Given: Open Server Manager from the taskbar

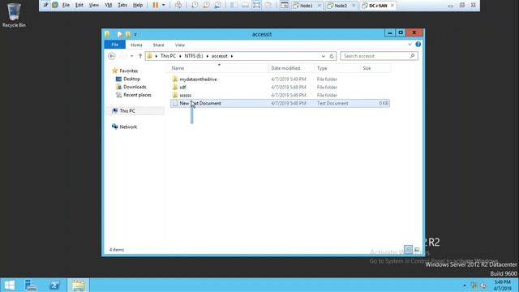Looking at the screenshot, I should [31, 285].
